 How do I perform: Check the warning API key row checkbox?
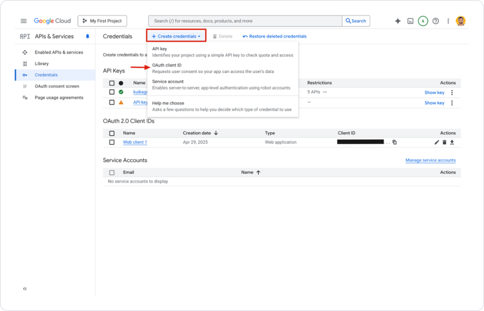coord(112,102)
